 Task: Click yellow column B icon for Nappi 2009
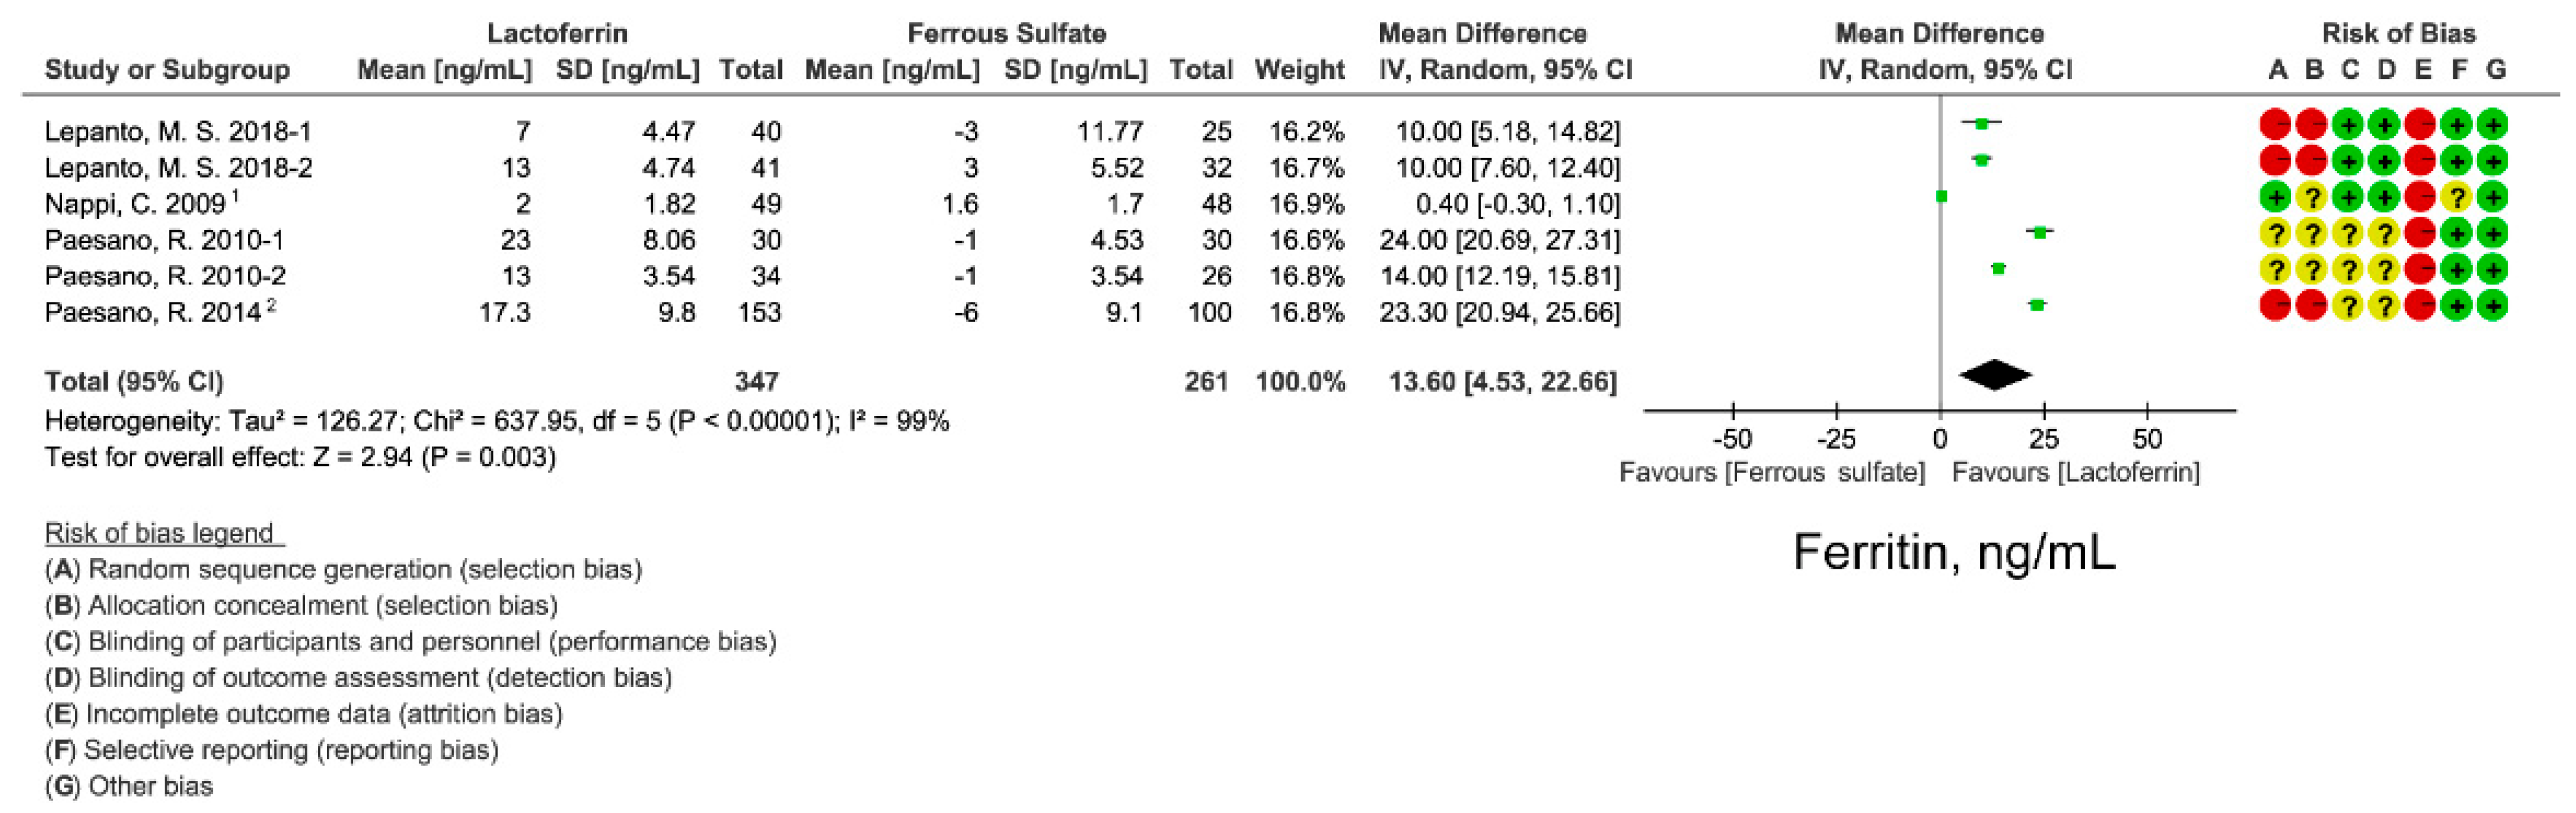click(2312, 197)
